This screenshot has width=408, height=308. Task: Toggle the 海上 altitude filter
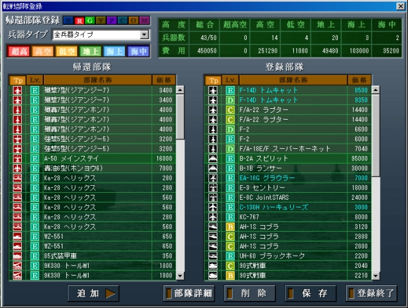(x=114, y=51)
